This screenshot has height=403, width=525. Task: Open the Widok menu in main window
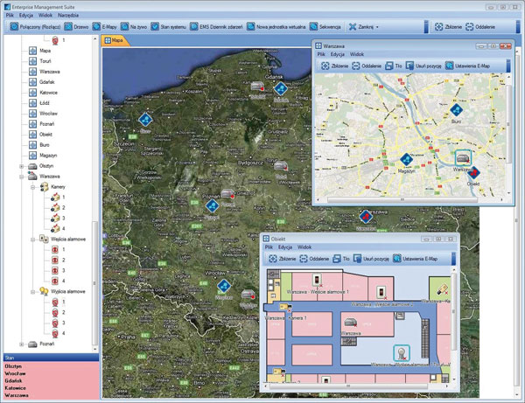click(x=45, y=15)
